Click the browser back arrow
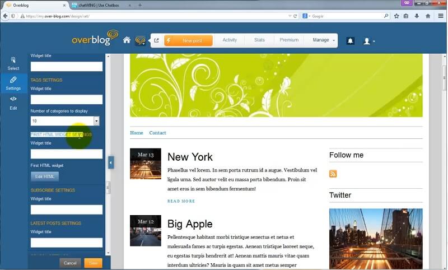 click(x=5, y=16)
